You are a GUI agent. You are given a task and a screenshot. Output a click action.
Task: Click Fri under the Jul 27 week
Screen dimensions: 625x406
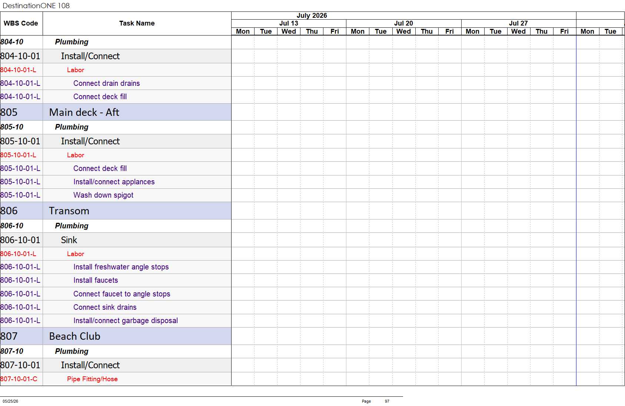564,31
